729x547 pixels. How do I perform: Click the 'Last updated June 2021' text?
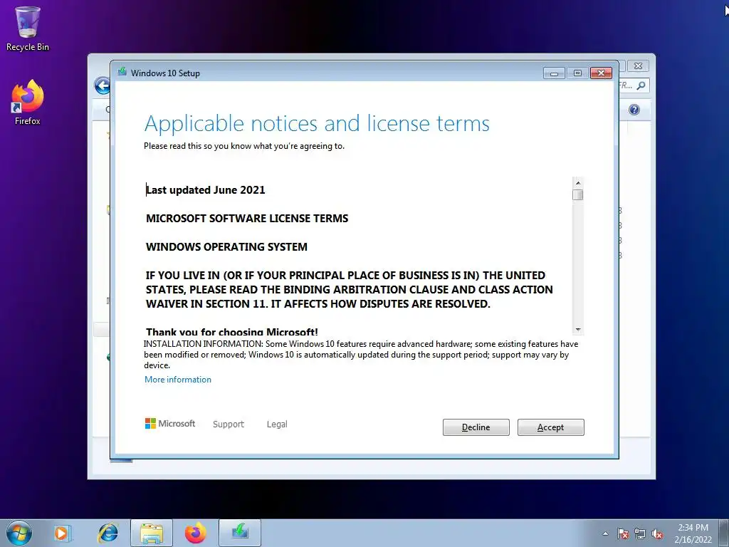pos(206,189)
